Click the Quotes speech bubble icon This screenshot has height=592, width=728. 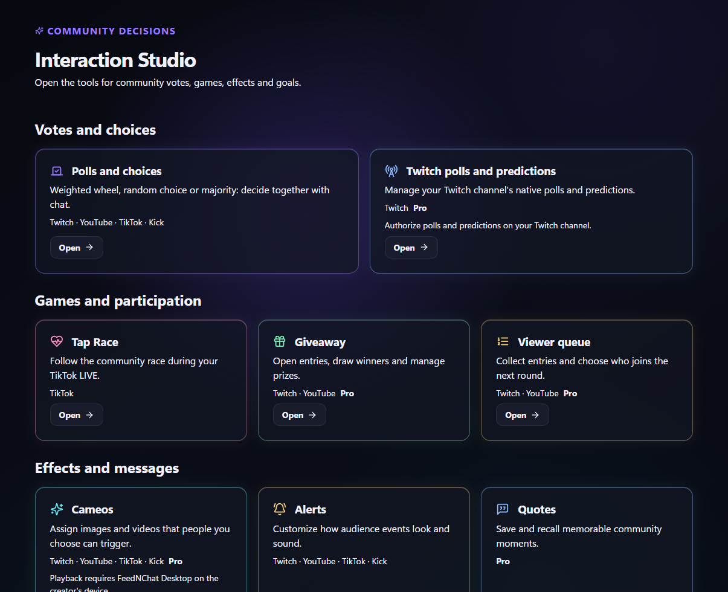coord(503,509)
